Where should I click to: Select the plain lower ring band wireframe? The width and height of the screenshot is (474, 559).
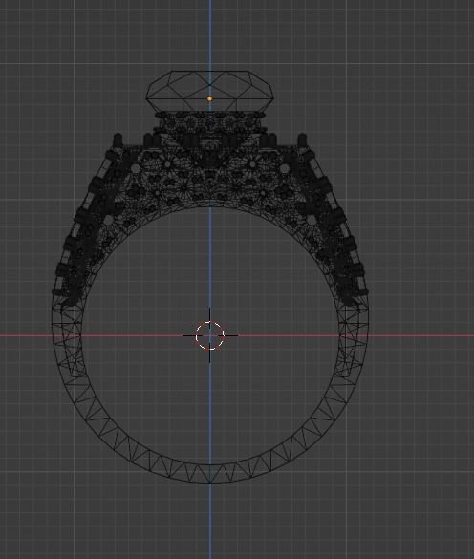[x=210, y=475]
